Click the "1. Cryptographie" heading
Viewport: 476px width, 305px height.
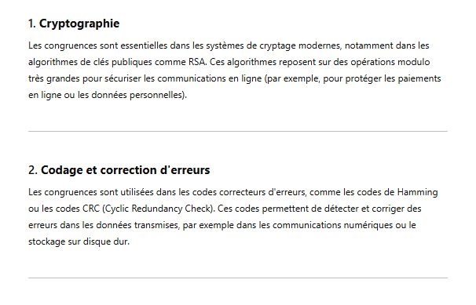coord(74,24)
